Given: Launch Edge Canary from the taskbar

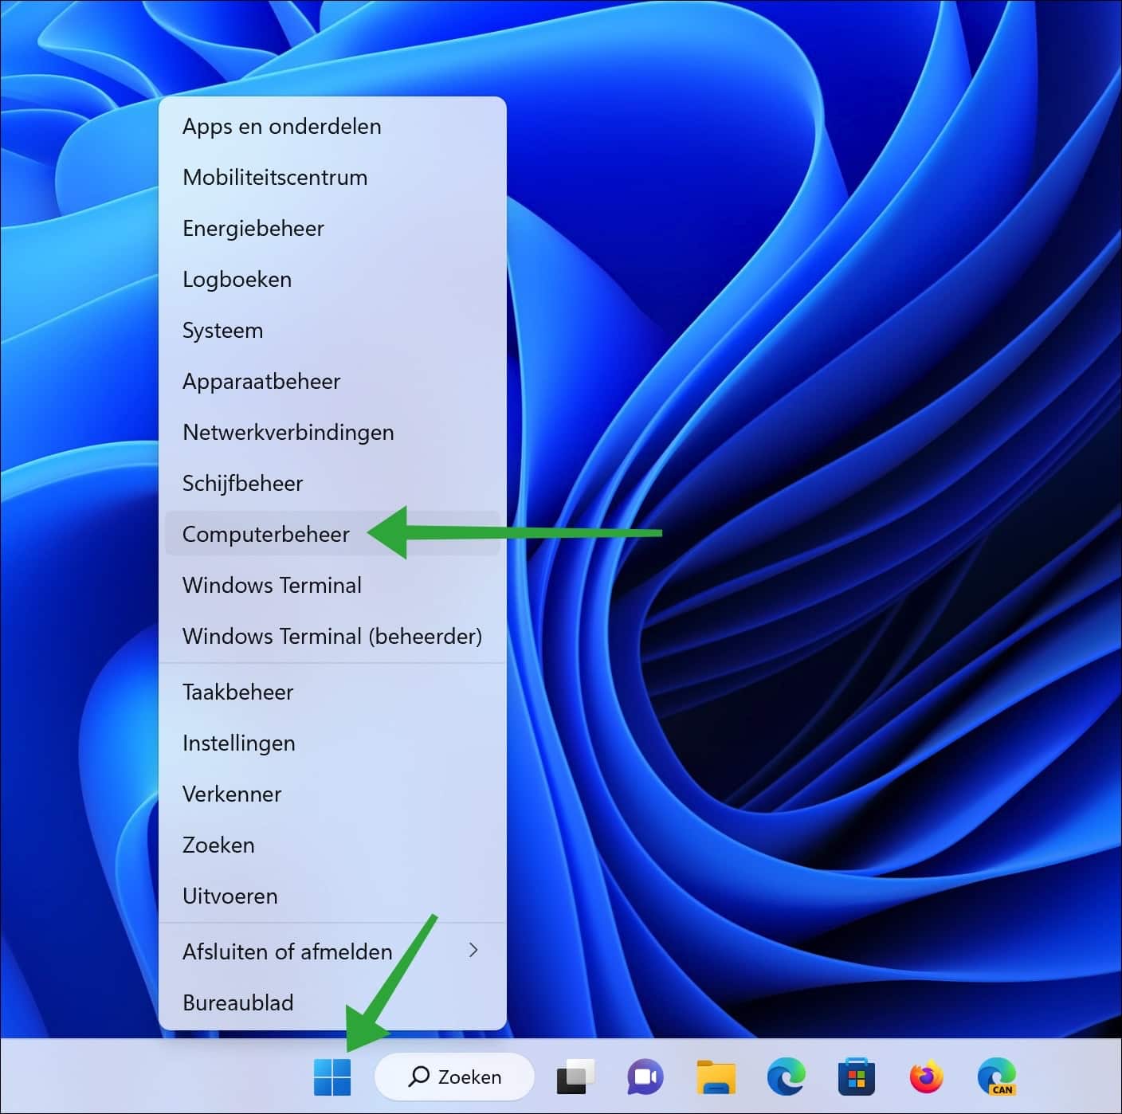Looking at the screenshot, I should pyautogui.click(x=996, y=1077).
